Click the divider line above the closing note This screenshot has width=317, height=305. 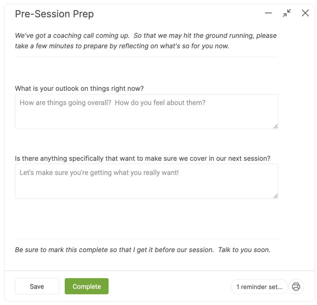click(146, 239)
